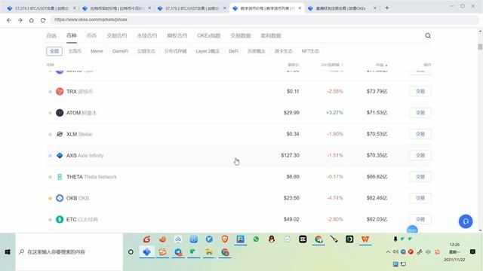Toggle favorite star for ETC
The height and width of the screenshot is (271, 483).
(x=51, y=220)
